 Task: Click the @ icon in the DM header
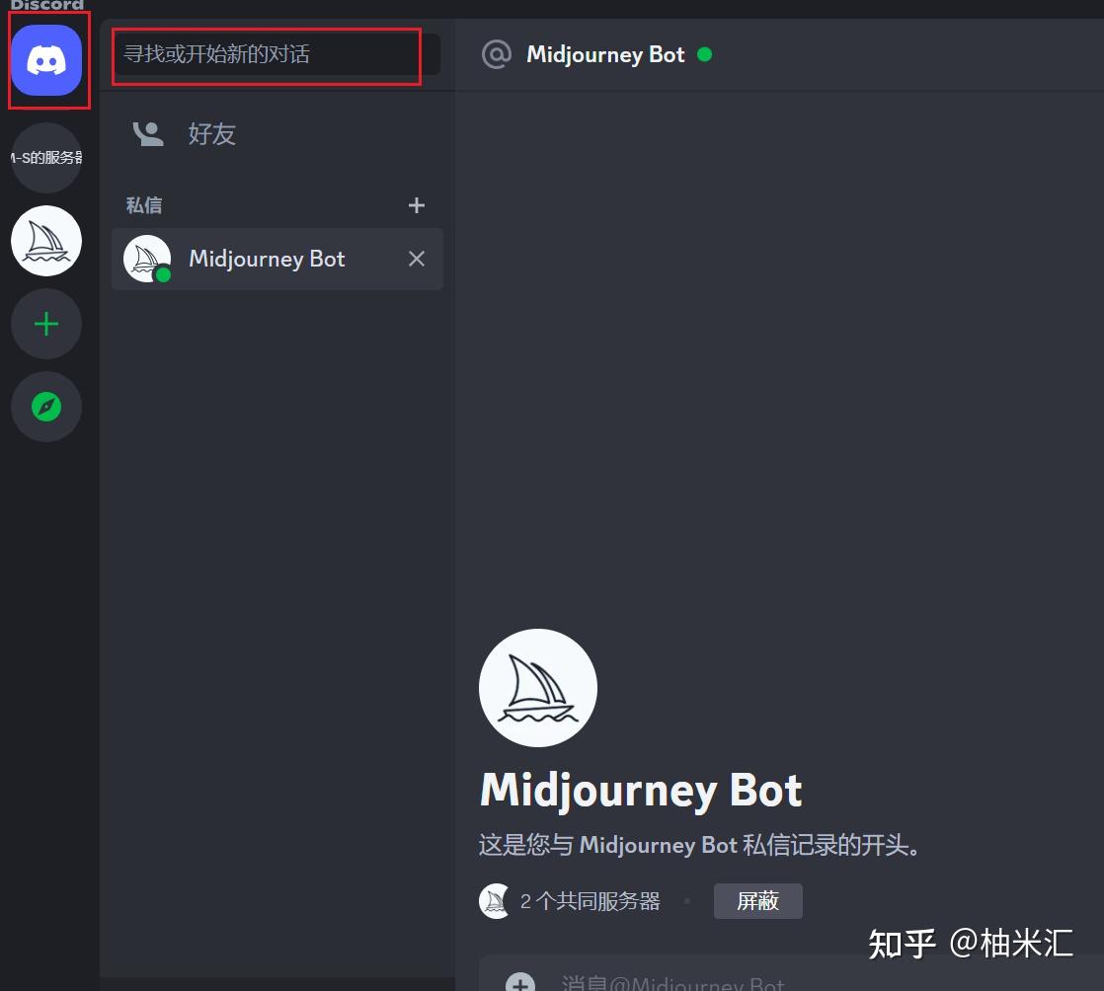point(497,54)
